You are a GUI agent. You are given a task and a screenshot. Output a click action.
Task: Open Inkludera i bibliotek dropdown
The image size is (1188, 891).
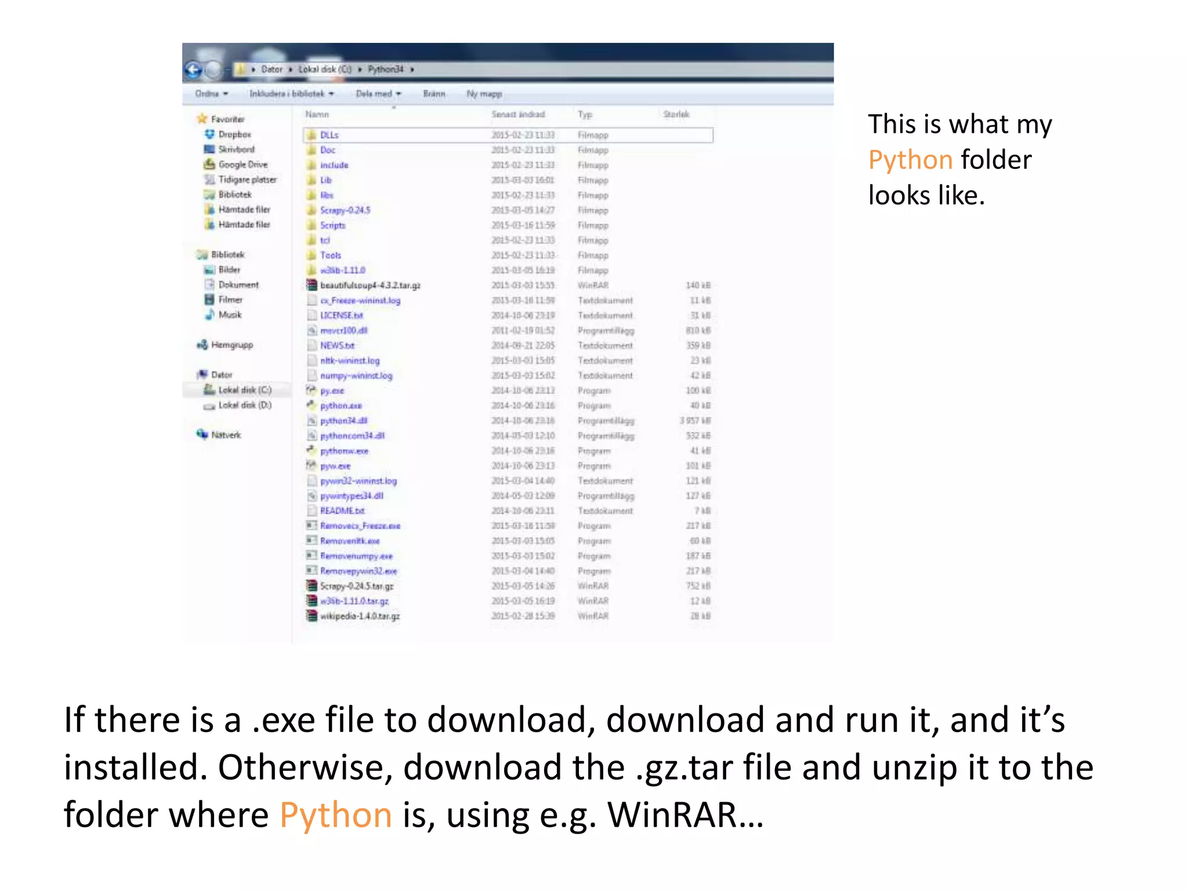point(292,93)
